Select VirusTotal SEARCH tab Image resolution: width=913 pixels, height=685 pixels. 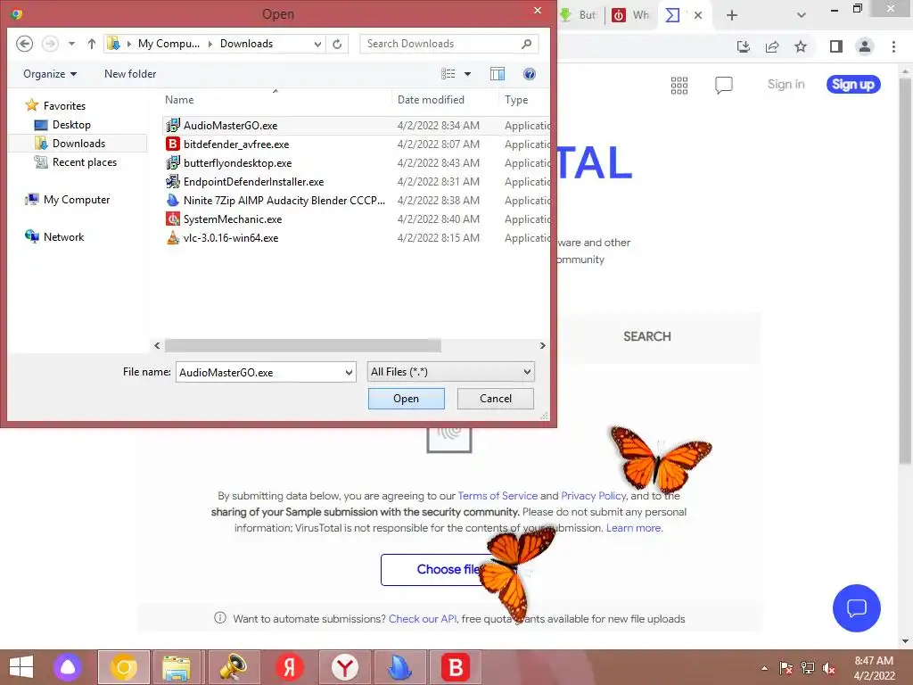[647, 336]
